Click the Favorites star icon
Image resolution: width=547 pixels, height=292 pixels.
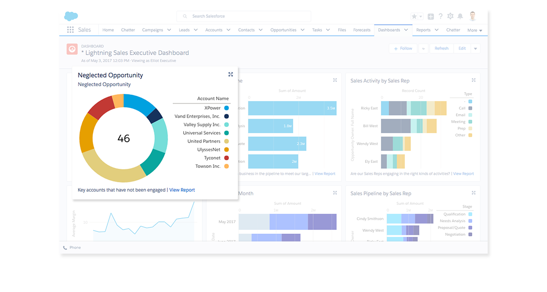[414, 16]
